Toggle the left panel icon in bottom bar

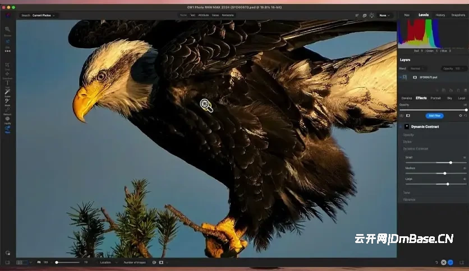coord(8,263)
